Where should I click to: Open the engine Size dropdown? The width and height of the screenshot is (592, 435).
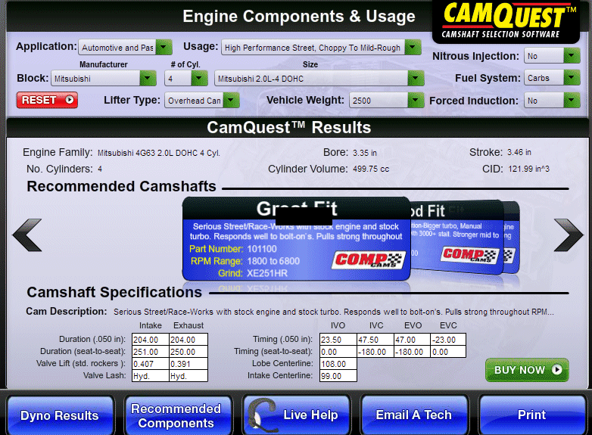(x=319, y=78)
